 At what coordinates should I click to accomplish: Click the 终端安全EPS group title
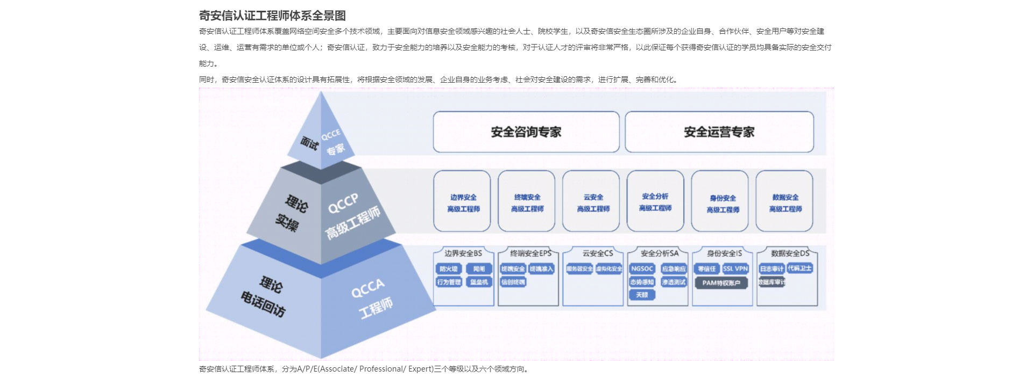[530, 253]
